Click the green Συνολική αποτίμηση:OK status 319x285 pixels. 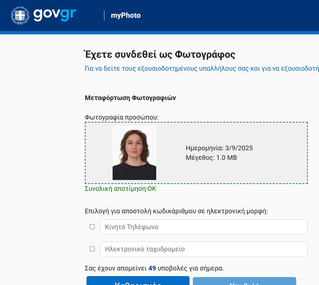click(121, 189)
